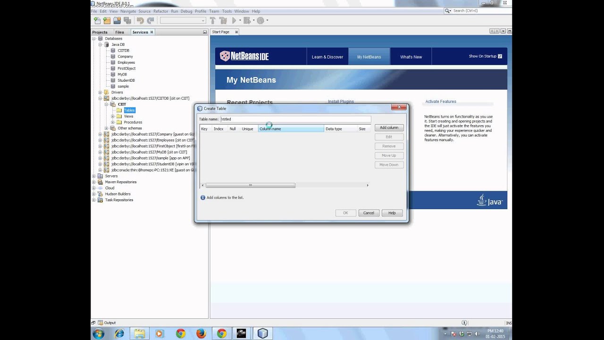Select the jdbc:oracle:thin XE connection node
This screenshot has height=340, width=604.
(x=153, y=170)
